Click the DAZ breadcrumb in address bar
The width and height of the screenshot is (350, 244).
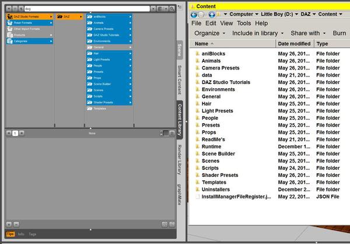click(306, 14)
